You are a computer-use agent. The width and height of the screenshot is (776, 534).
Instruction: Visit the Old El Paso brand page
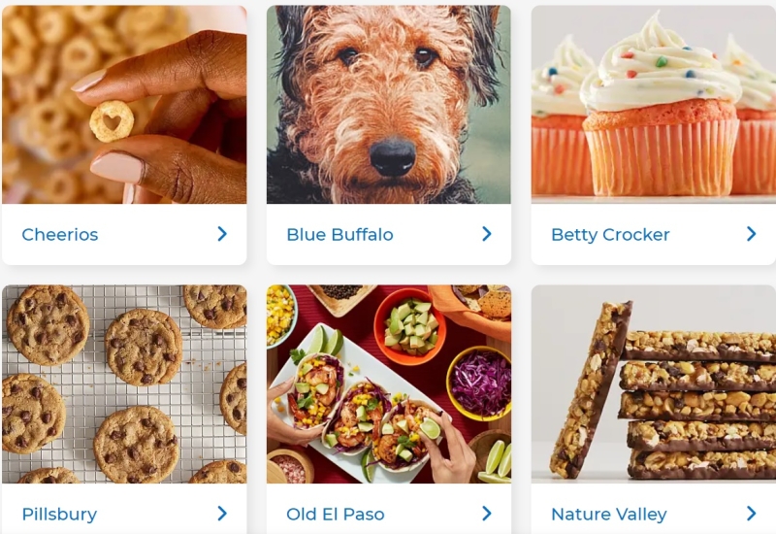[x=335, y=514]
